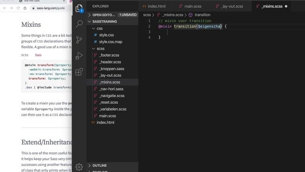Click the @mixin keyword on line 2
Image resolution: width=305 pixels, height=172 pixels.
point(165,26)
